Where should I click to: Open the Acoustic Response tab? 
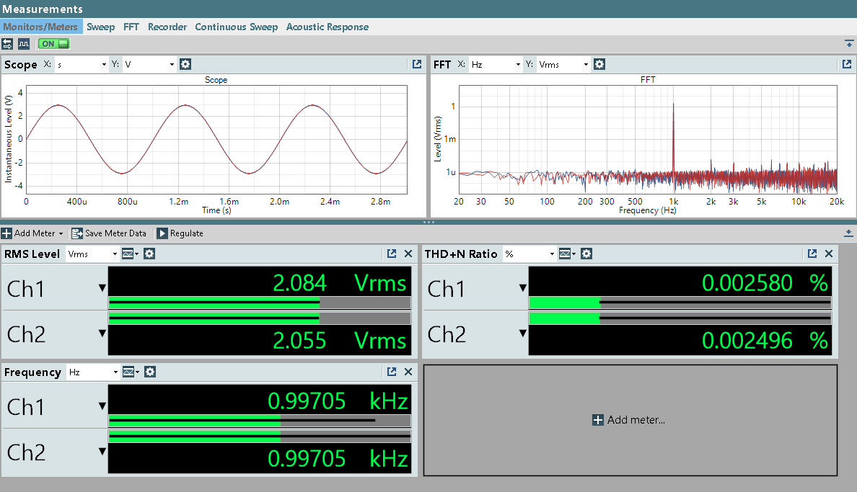pos(328,27)
